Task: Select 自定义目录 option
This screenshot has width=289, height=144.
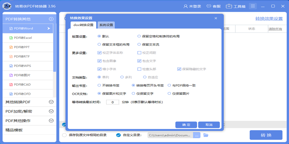Action: click(118, 135)
